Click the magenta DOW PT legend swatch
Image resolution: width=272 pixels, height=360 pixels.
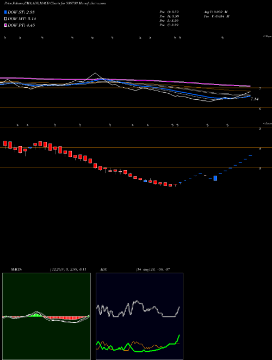[6, 26]
